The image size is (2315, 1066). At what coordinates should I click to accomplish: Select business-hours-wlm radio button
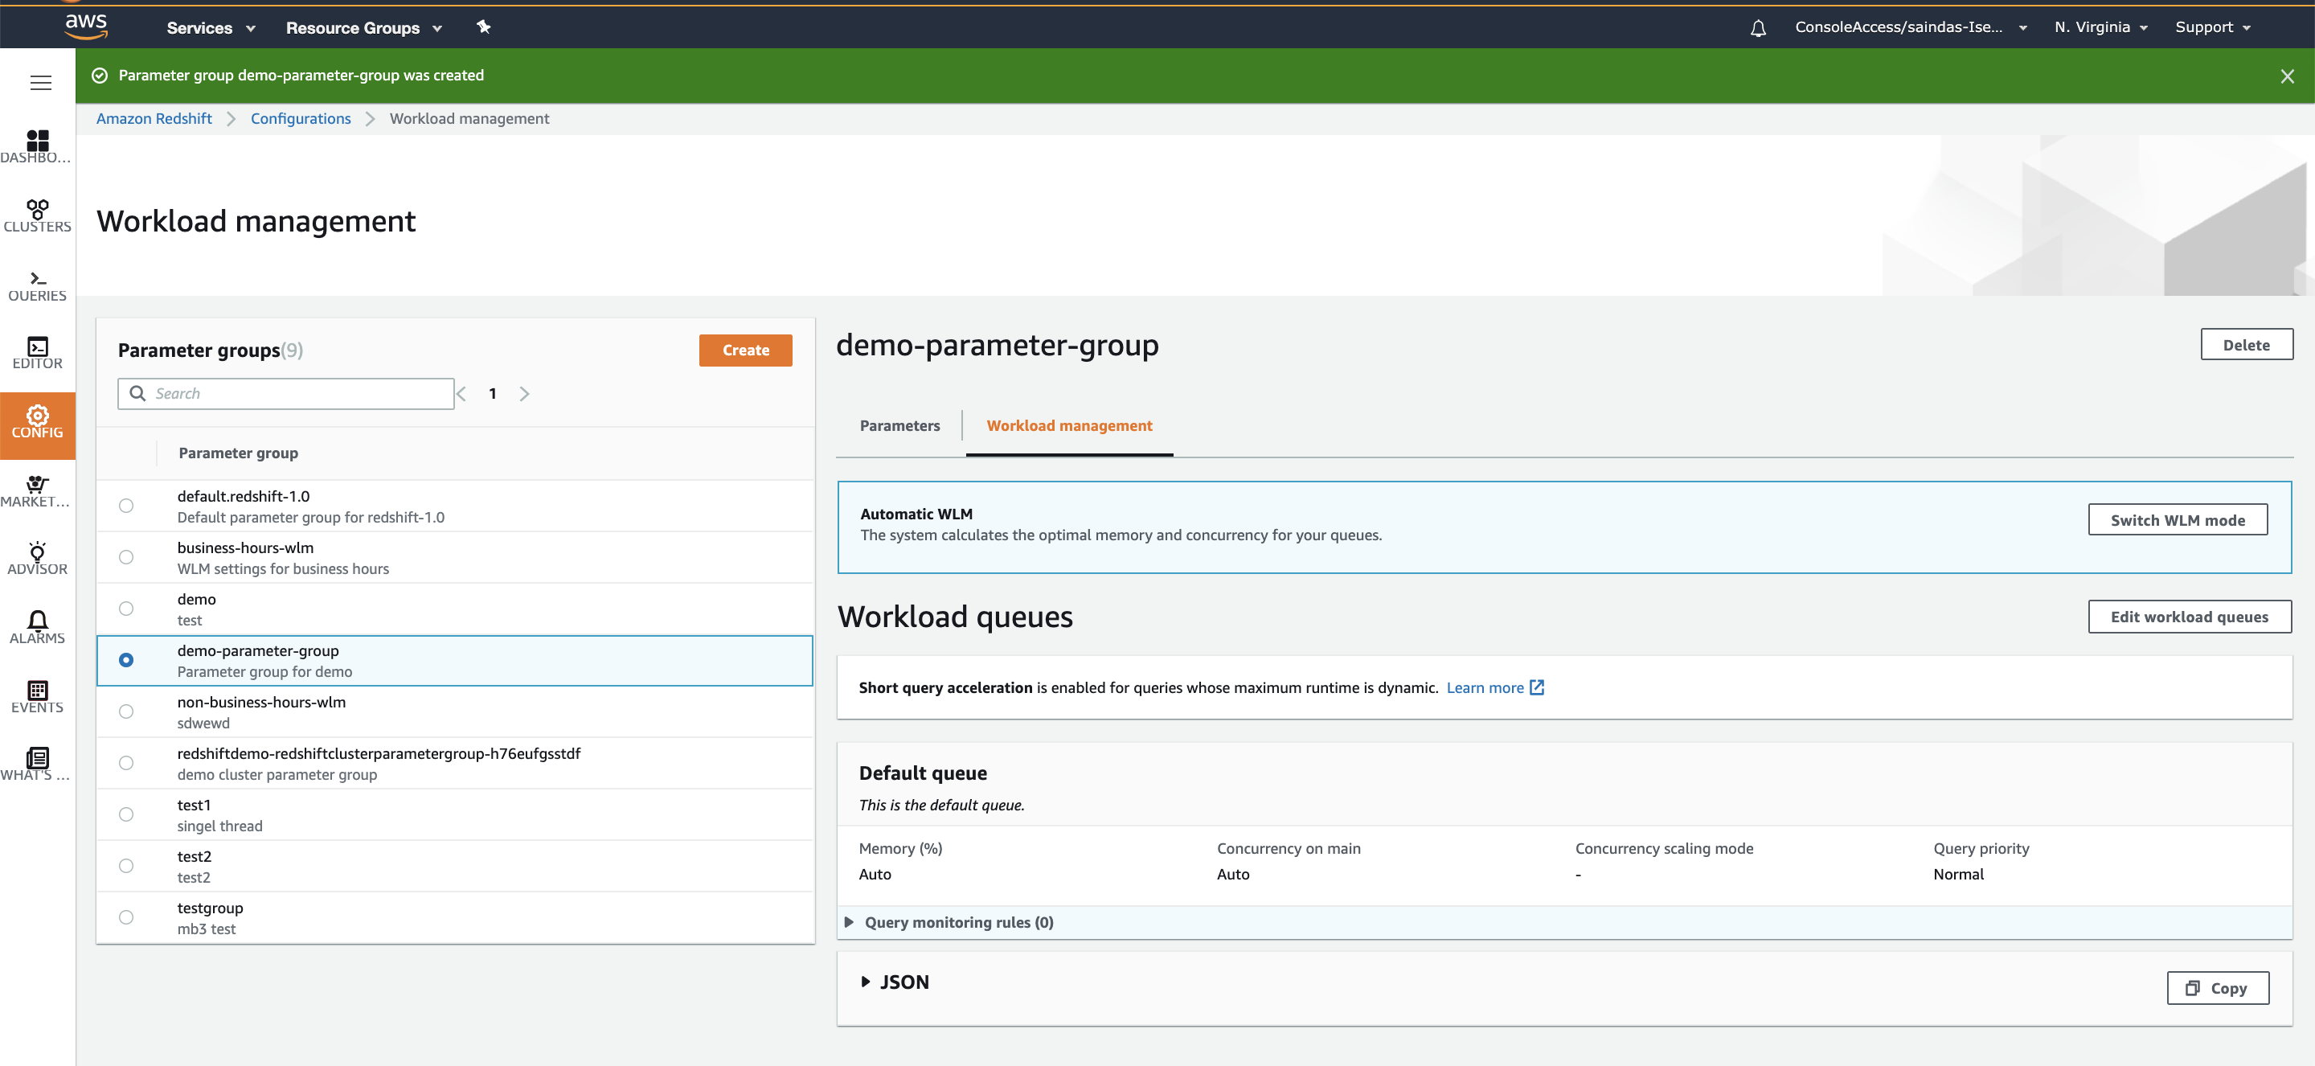coord(126,557)
